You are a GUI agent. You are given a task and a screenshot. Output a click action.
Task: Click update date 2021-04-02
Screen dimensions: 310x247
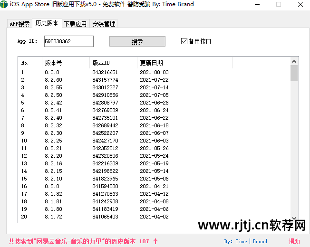154,217
